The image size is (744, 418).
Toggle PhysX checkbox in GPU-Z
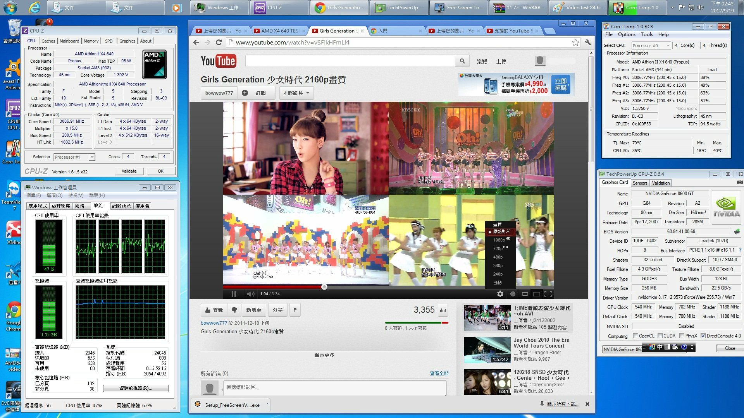coord(681,336)
